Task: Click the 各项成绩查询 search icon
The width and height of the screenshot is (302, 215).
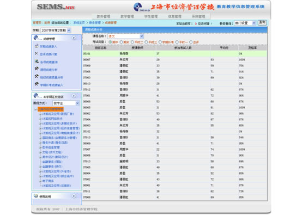Action: tap(37, 62)
